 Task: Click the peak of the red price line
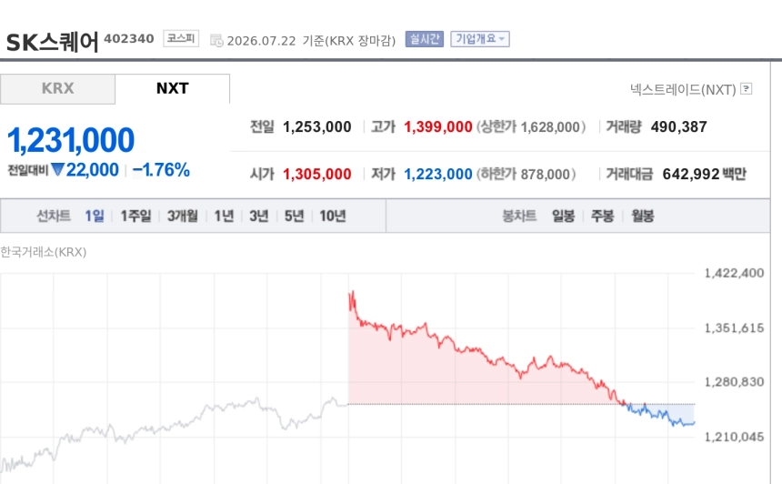point(353,291)
